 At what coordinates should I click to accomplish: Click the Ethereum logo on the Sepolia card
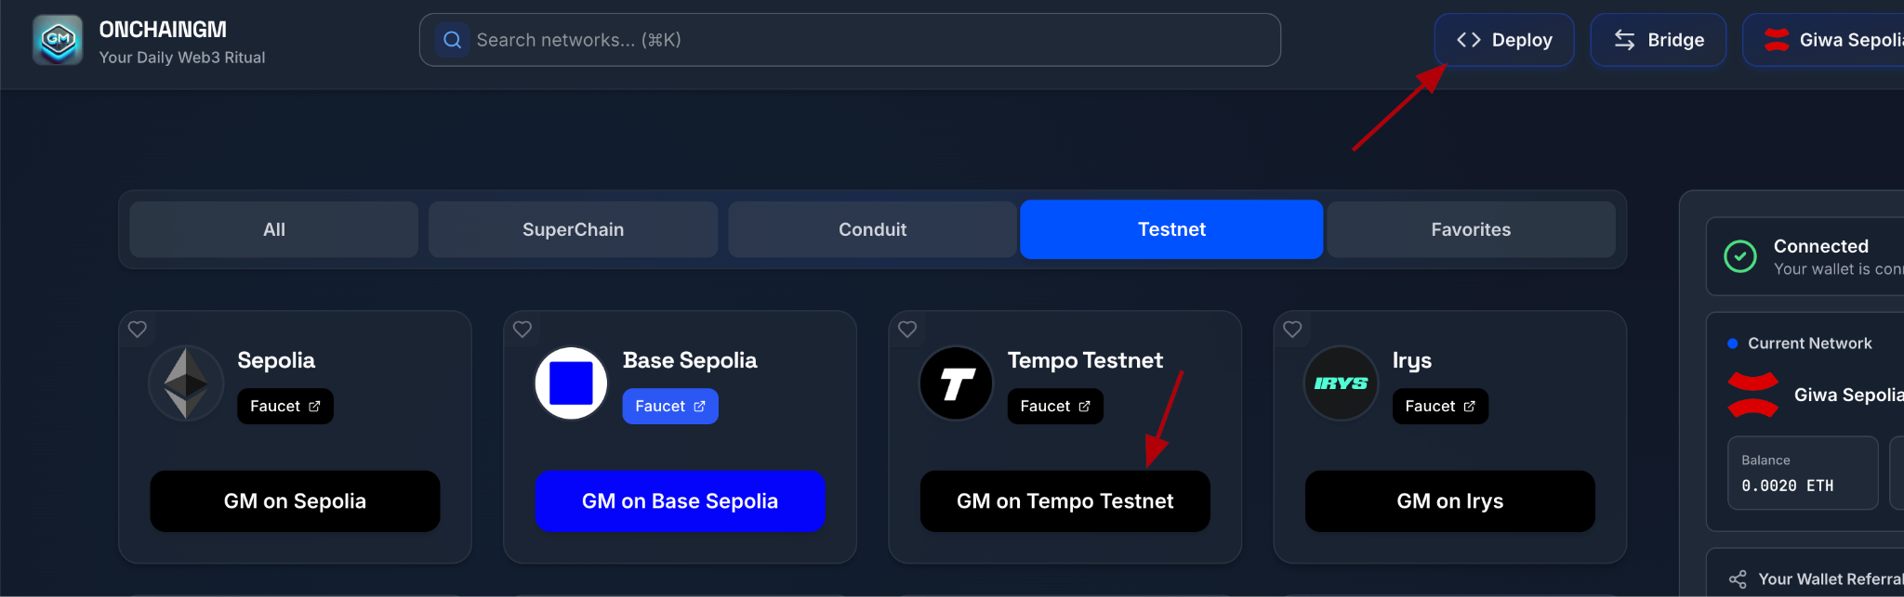pos(185,383)
